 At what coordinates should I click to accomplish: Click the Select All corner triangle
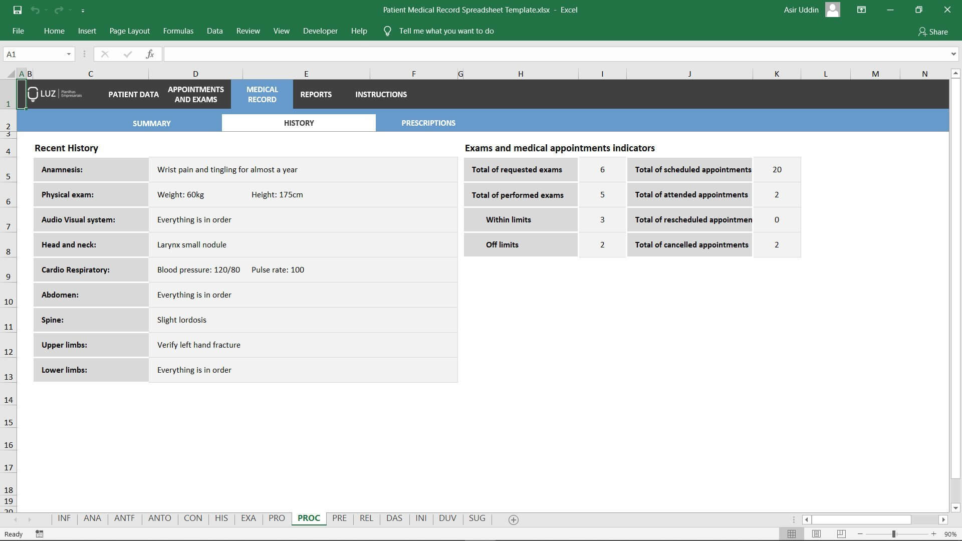click(11, 74)
